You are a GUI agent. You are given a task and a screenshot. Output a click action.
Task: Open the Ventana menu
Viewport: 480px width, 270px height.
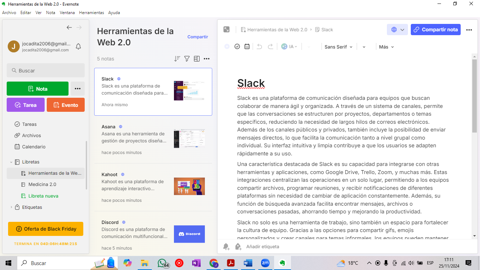click(67, 13)
